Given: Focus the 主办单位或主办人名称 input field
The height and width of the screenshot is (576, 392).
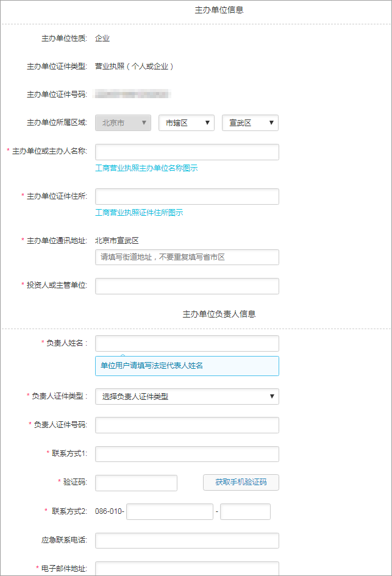Looking at the screenshot, I should 187,152.
